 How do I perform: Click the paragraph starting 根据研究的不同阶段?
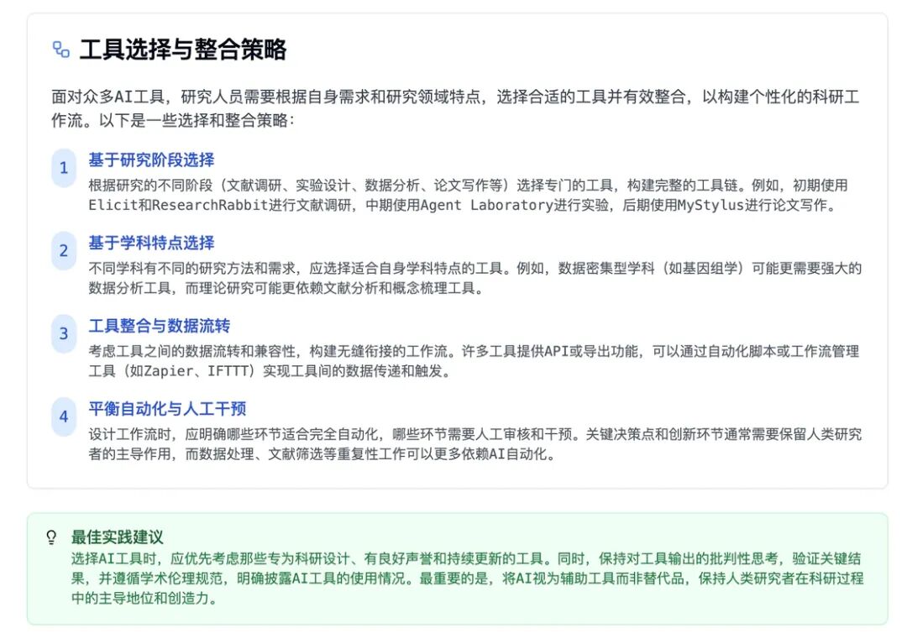(468, 195)
